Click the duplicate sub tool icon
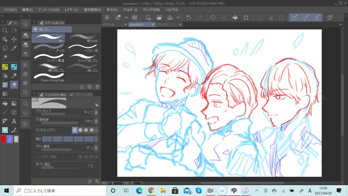Screen dimensions: 348x196 click(x=90, y=87)
